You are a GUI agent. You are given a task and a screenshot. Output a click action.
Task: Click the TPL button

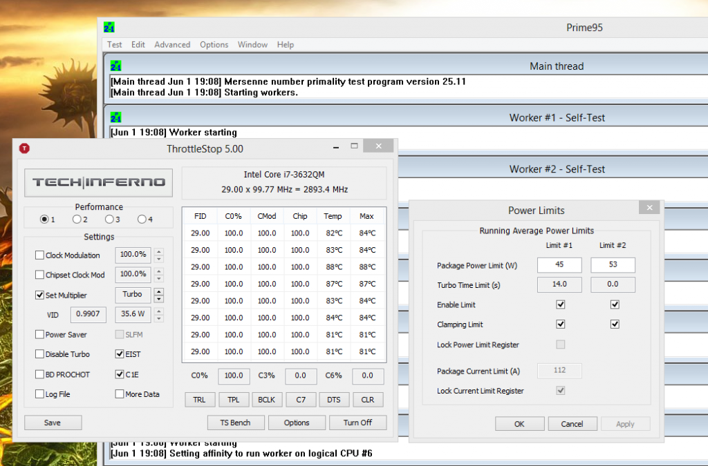234,400
